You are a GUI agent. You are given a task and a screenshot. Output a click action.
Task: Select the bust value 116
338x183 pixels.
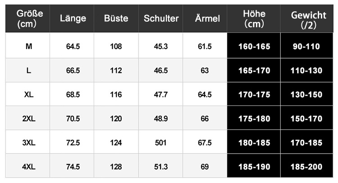[116, 95]
